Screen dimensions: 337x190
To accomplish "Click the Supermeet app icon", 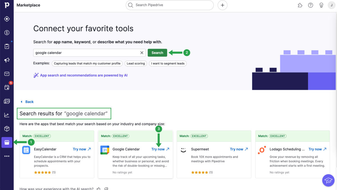I will pyautogui.click(x=183, y=150).
